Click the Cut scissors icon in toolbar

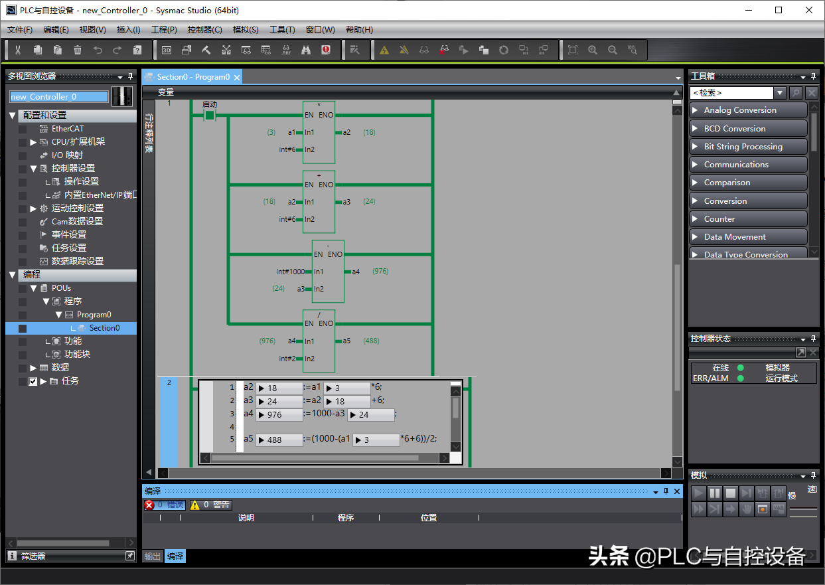click(18, 50)
